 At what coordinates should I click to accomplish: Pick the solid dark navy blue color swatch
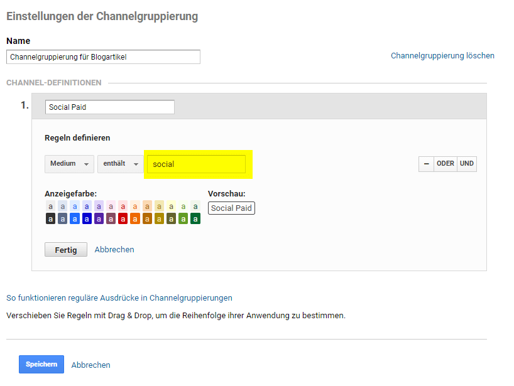pyautogui.click(x=87, y=218)
